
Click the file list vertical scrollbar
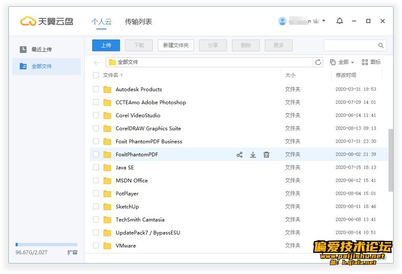(x=391, y=161)
